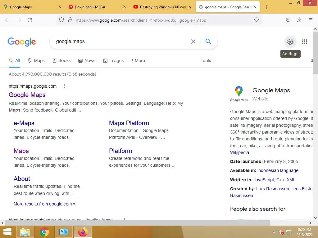The height and width of the screenshot is (238, 318).
Task: Click the horizontal scrollbar right arrow
Action: [310, 223]
